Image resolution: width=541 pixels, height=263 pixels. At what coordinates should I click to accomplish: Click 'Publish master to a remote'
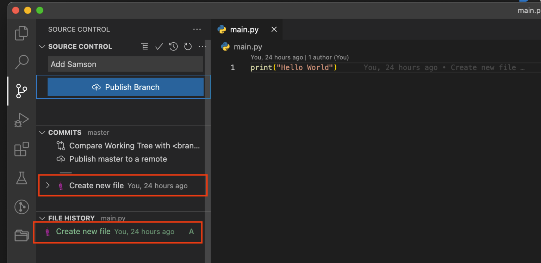(118, 159)
